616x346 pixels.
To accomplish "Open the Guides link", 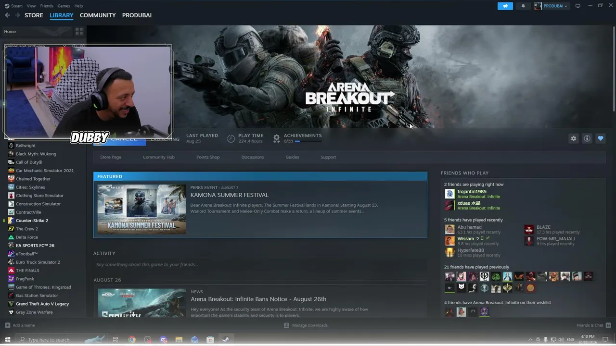I will pos(292,157).
